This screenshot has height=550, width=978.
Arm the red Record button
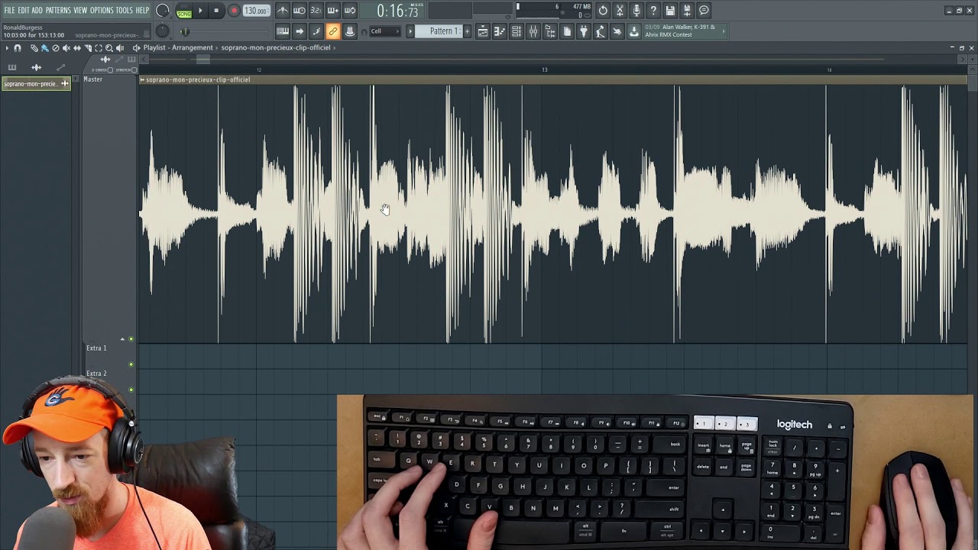point(234,11)
